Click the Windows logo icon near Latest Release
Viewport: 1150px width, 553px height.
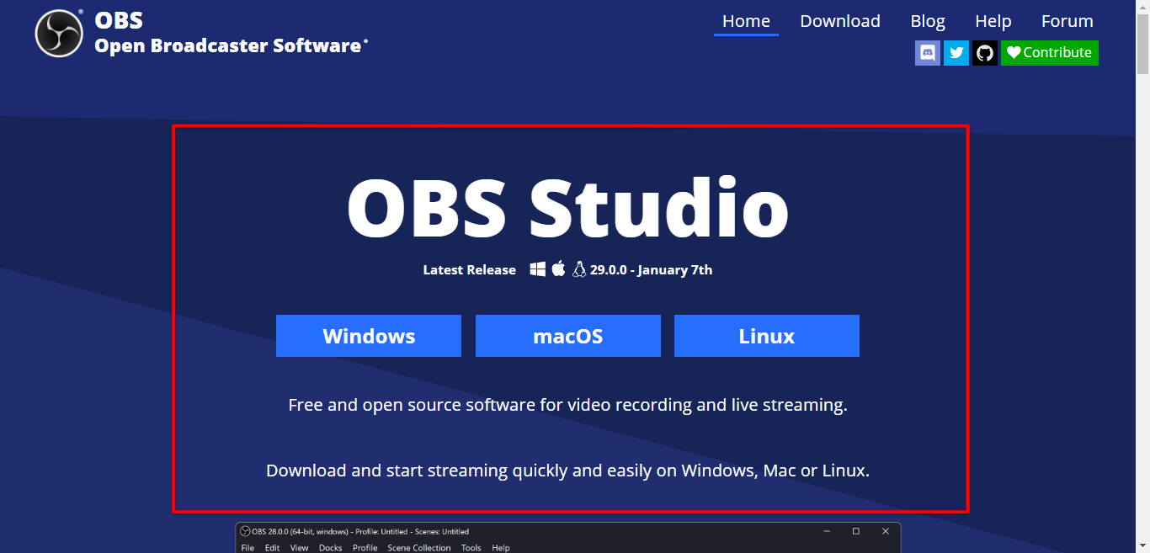538,269
